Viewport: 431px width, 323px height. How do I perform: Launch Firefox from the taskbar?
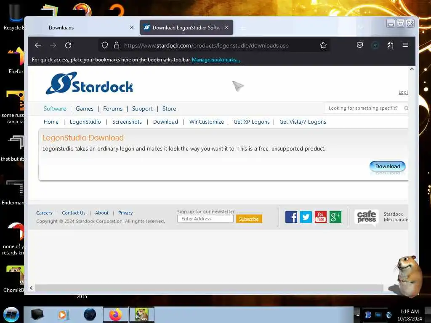point(116,315)
